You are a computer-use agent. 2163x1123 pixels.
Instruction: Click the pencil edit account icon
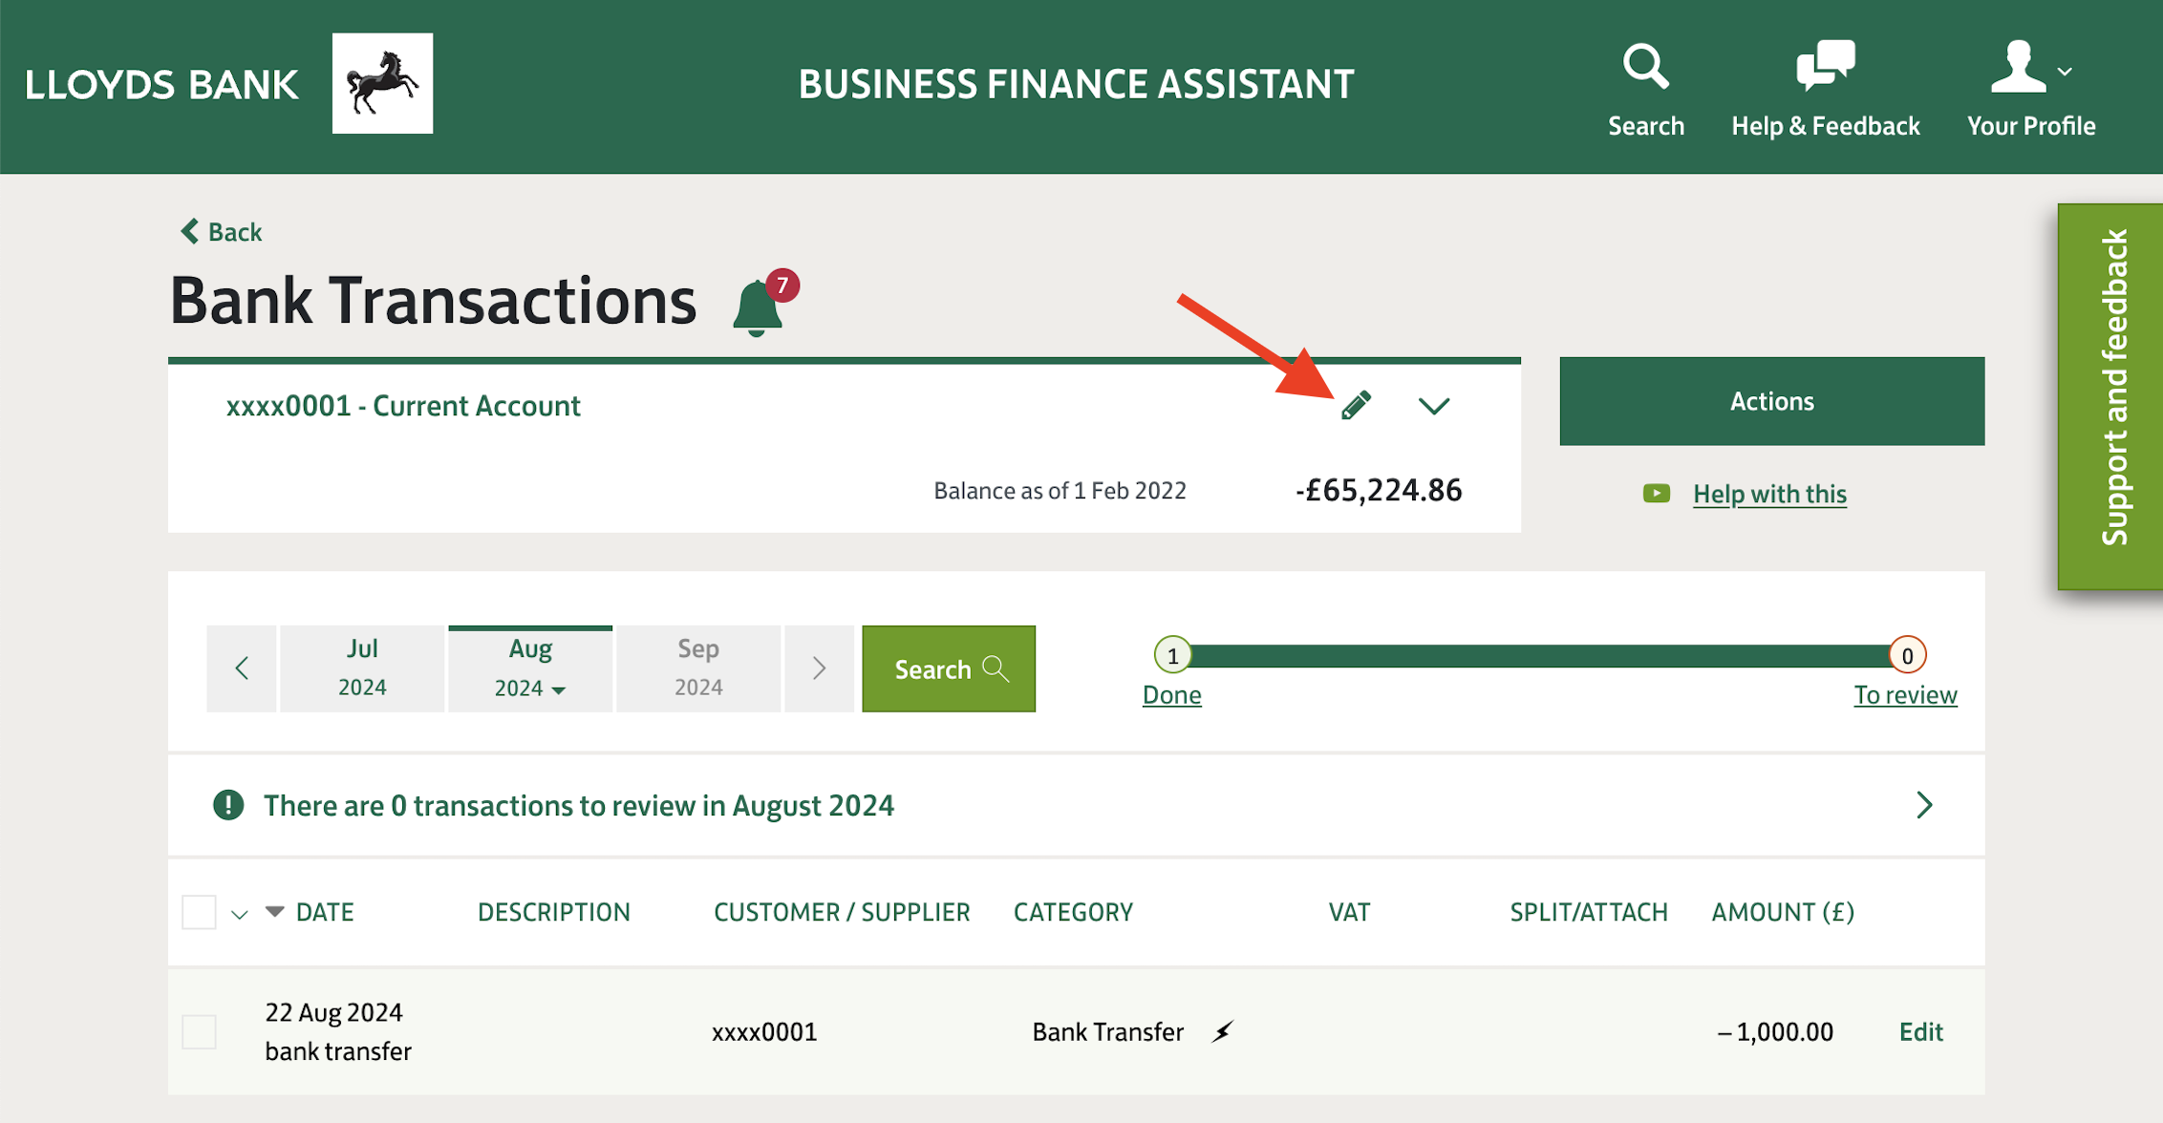coord(1356,406)
